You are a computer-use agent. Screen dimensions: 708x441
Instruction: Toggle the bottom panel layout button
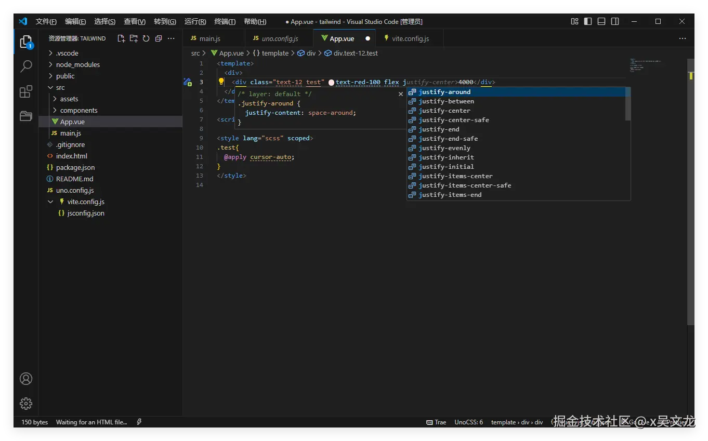601,21
